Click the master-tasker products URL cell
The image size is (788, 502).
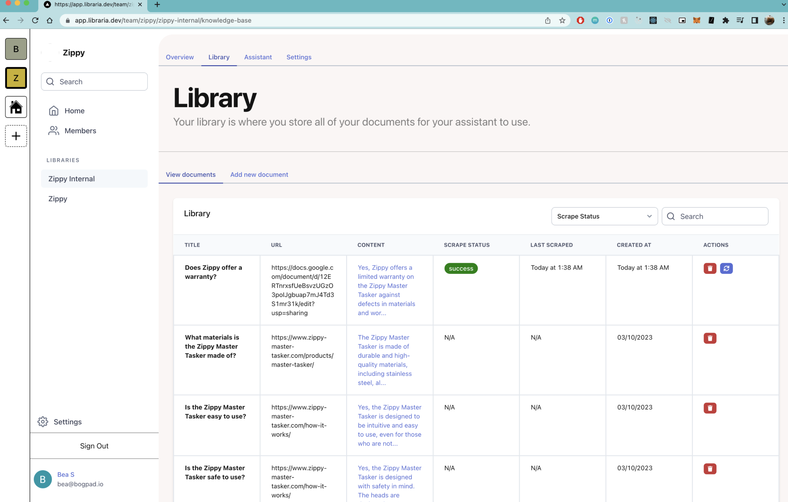tap(302, 351)
